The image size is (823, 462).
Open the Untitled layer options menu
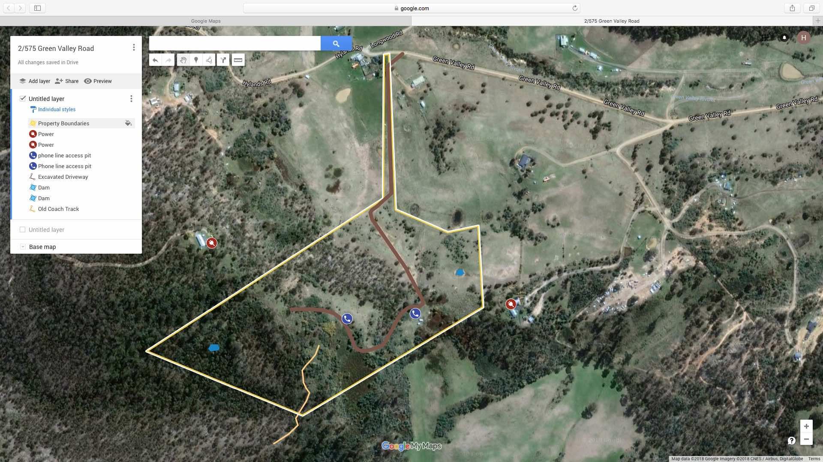coord(131,99)
